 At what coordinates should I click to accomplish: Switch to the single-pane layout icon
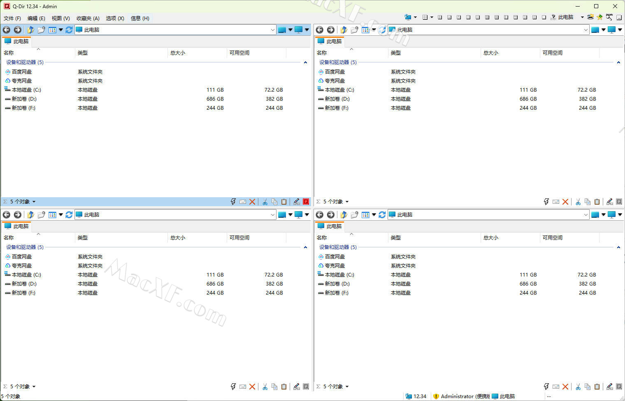click(544, 17)
